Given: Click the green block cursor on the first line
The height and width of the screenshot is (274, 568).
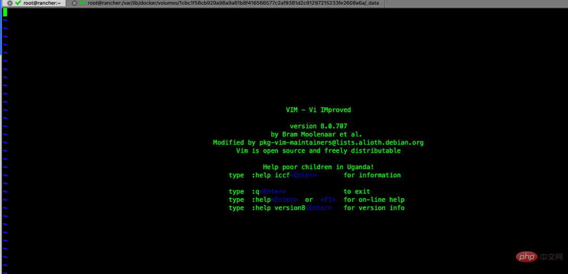Looking at the screenshot, I should click(5, 12).
